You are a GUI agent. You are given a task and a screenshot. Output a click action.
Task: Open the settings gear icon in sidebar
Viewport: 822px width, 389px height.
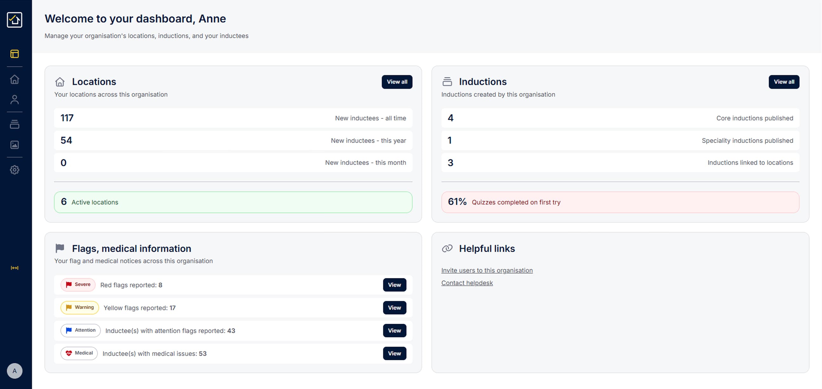[x=14, y=170]
